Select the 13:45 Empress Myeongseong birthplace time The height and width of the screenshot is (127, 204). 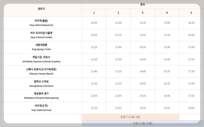pos(118,96)
